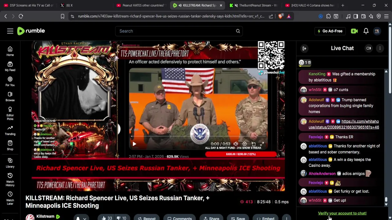Viewport: 392px width, 220px height.
Task: Open Trending in the sidebar
Action: (x=10, y=130)
